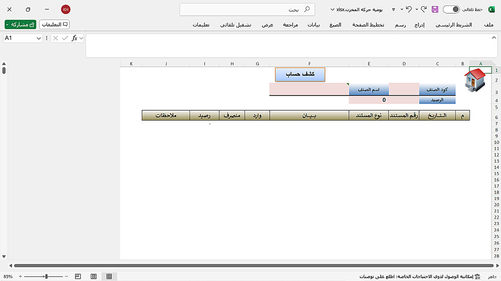This screenshot has width=501, height=281.
Task: Open Customize Quick Access Toolbar dropdown
Action: pyautogui.click(x=393, y=9)
